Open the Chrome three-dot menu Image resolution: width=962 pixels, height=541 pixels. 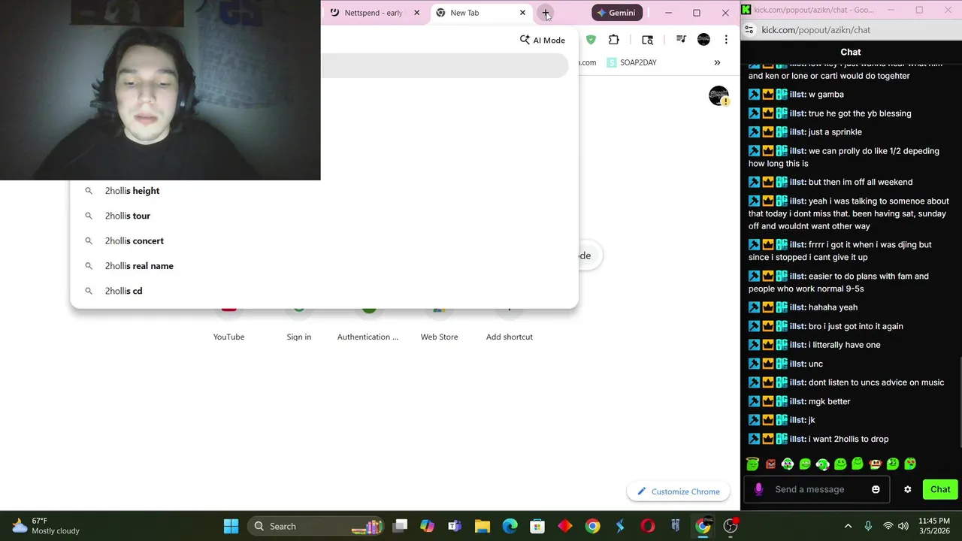tap(726, 40)
